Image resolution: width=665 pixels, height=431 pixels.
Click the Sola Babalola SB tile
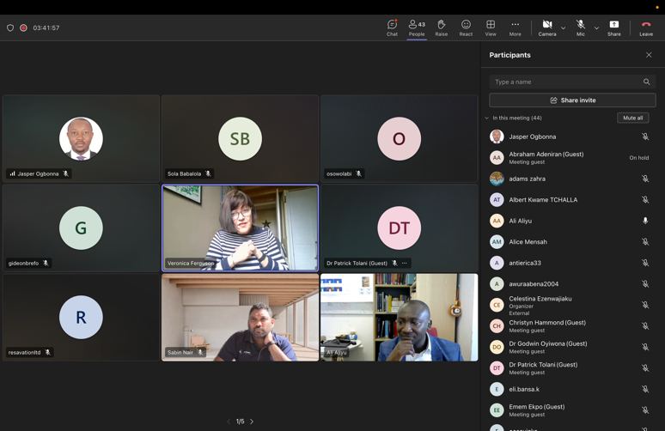pyautogui.click(x=240, y=138)
